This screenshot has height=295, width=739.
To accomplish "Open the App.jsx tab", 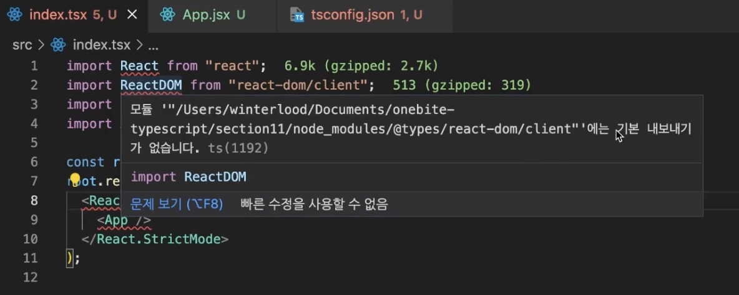I will (213, 15).
